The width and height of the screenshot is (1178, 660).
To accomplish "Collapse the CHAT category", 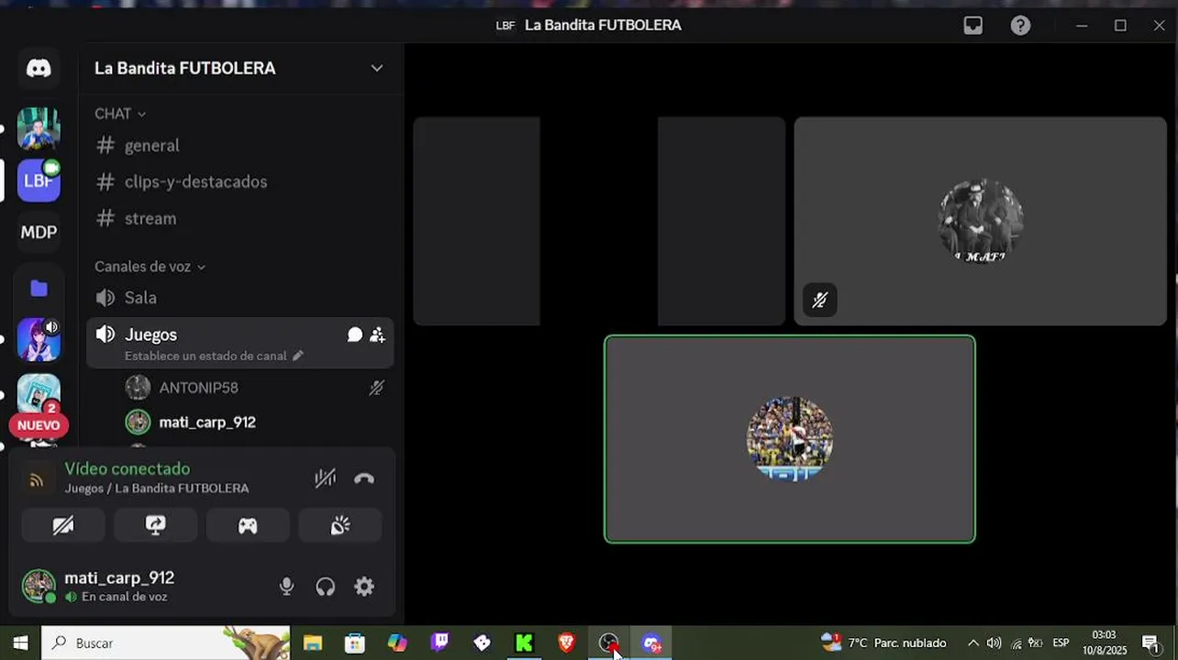I will [120, 114].
